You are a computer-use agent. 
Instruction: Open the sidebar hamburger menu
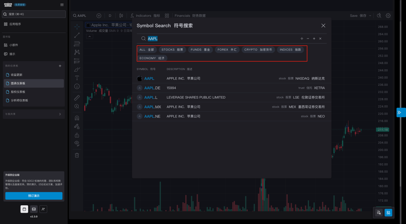62,4
